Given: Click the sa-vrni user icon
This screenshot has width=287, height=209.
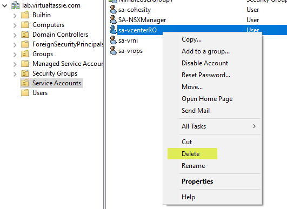Looking at the screenshot, I should [113, 40].
